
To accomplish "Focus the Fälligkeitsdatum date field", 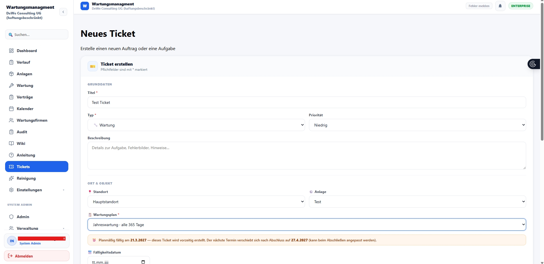I will [118, 260].
